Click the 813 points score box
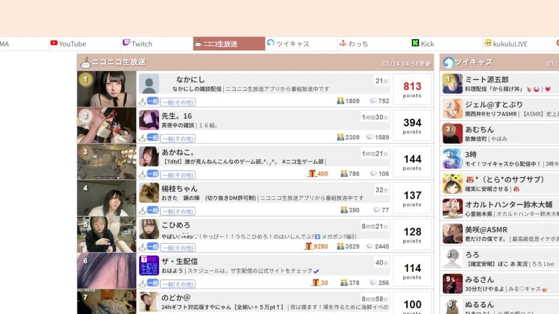Image resolution: width=559 pixels, height=314 pixels. click(x=412, y=89)
